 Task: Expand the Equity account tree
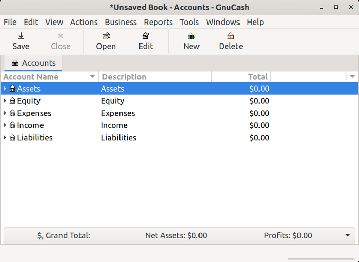(x=5, y=101)
